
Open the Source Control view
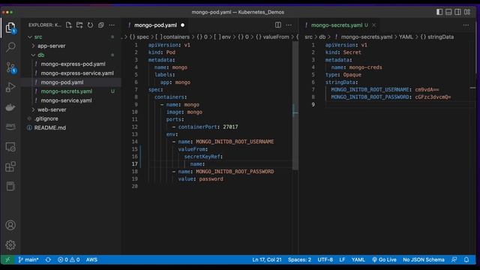[10, 67]
